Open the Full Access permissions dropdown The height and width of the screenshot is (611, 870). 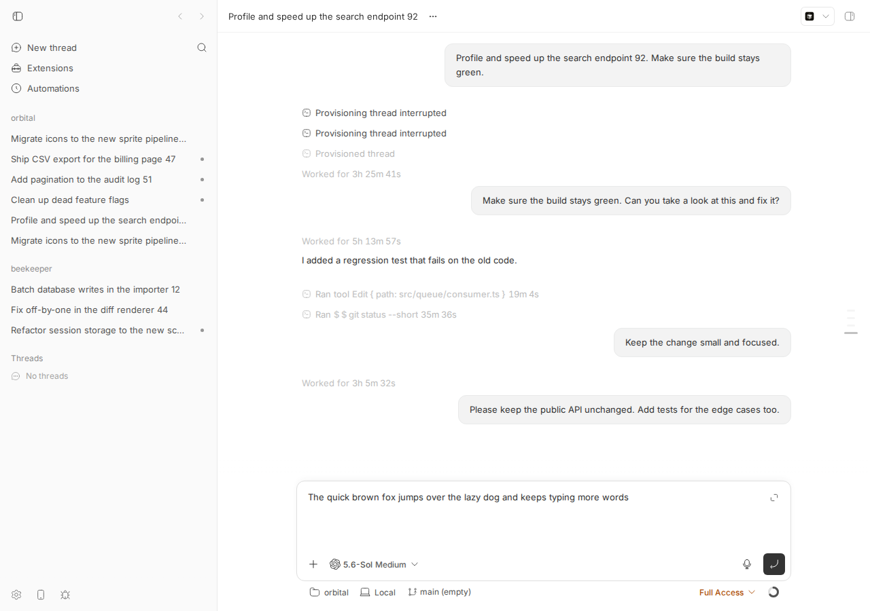pyautogui.click(x=727, y=593)
